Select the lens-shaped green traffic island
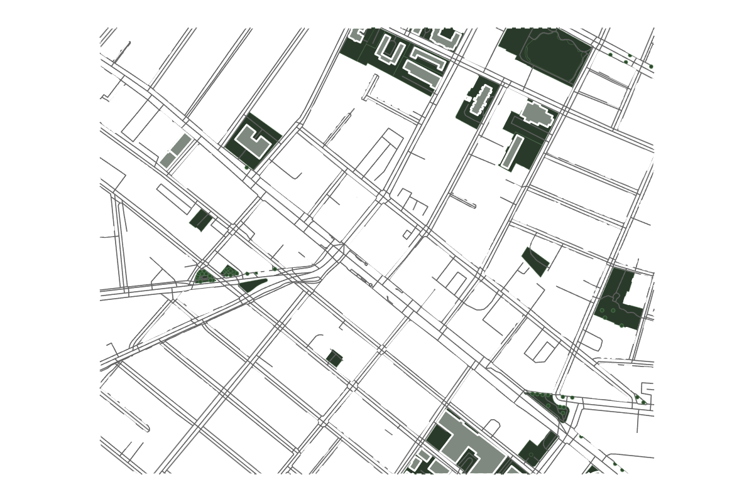 pos(253,285)
